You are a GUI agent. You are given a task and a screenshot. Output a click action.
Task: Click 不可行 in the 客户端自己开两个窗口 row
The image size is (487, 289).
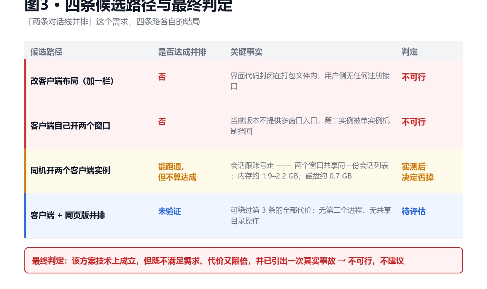point(414,122)
